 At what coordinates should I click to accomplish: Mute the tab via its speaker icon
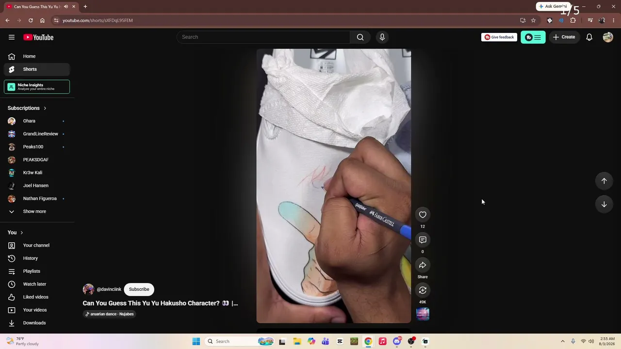tap(65, 7)
